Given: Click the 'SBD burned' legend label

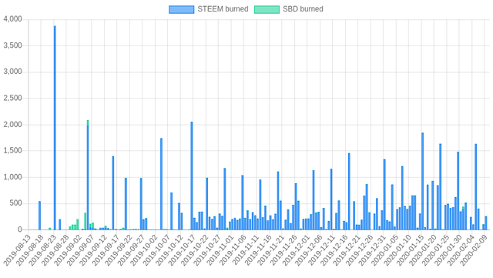Looking at the screenshot, I should point(303,9).
